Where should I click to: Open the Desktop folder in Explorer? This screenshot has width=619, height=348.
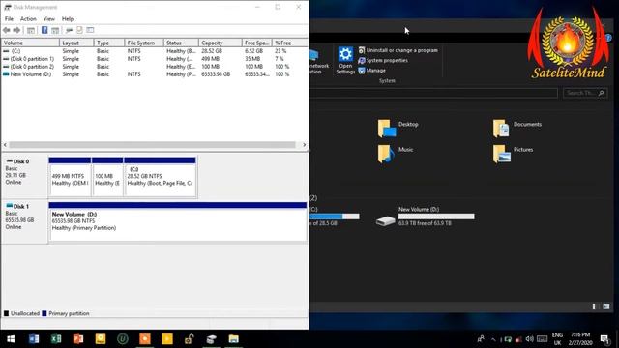tap(398, 129)
